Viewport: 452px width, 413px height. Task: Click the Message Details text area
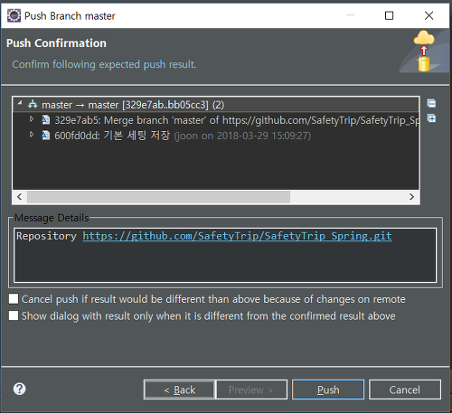[225, 255]
